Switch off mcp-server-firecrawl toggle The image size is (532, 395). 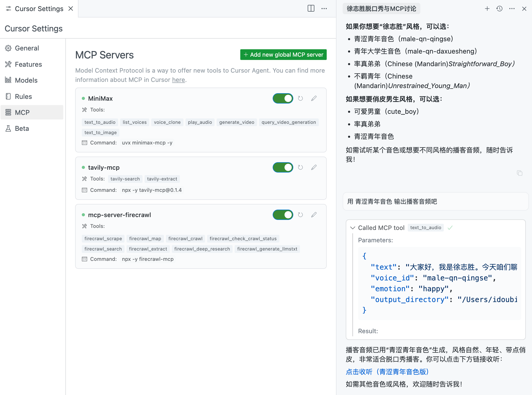[x=283, y=215]
